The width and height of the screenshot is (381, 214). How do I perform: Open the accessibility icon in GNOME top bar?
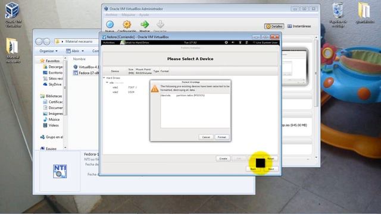coord(226,42)
